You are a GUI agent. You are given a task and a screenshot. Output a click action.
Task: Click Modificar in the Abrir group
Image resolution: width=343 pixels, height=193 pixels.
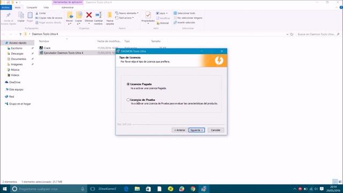pos(163,18)
